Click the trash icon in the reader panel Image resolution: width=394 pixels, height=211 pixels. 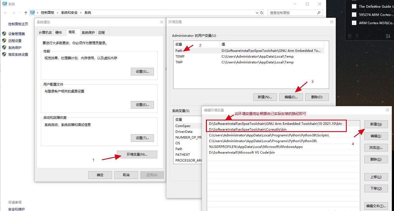pos(349,36)
